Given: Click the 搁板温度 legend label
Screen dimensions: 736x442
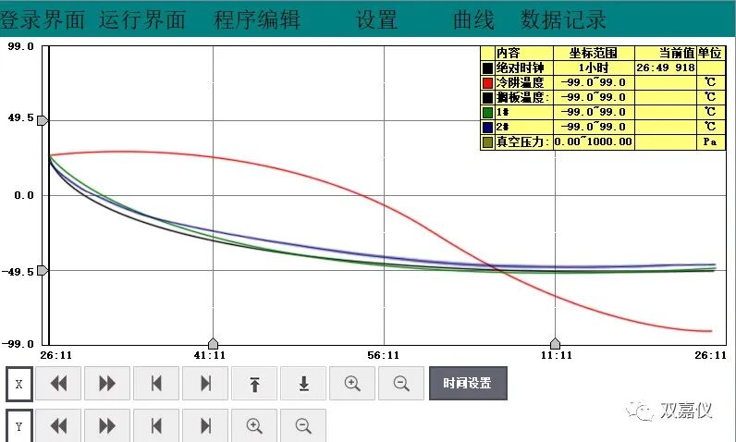Looking at the screenshot, I should [x=522, y=97].
